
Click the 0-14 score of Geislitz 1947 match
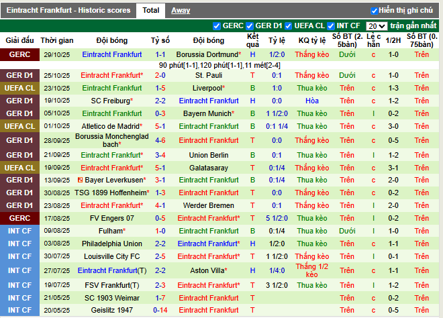pyautogui.click(x=160, y=311)
